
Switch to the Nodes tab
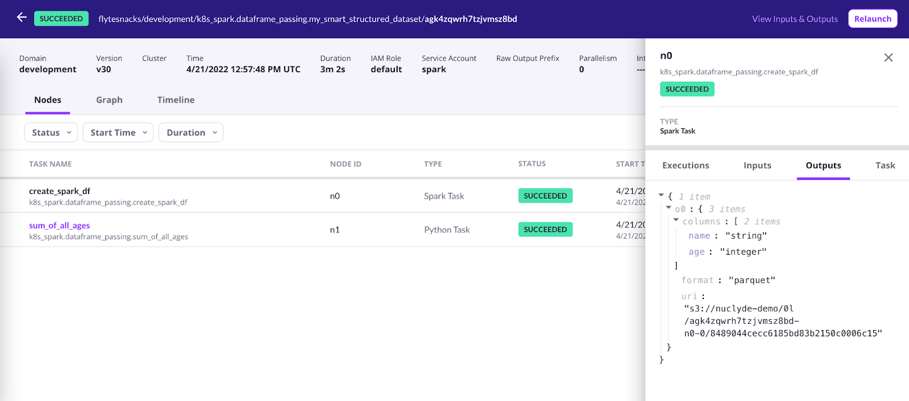(48, 100)
